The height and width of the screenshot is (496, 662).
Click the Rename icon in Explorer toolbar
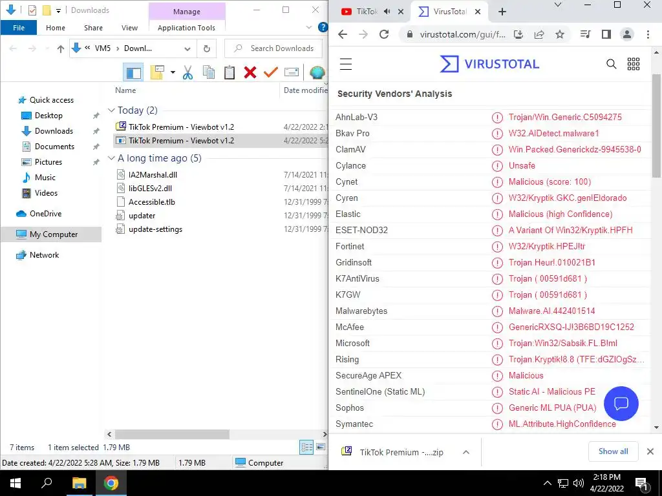[292, 72]
